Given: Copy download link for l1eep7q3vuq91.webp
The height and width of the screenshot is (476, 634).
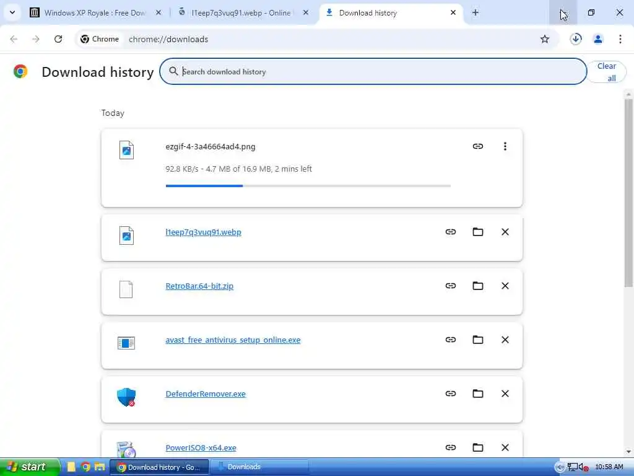Looking at the screenshot, I should (451, 232).
